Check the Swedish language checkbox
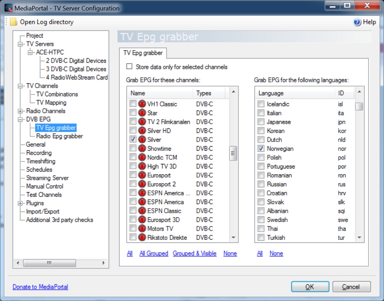 (261, 220)
